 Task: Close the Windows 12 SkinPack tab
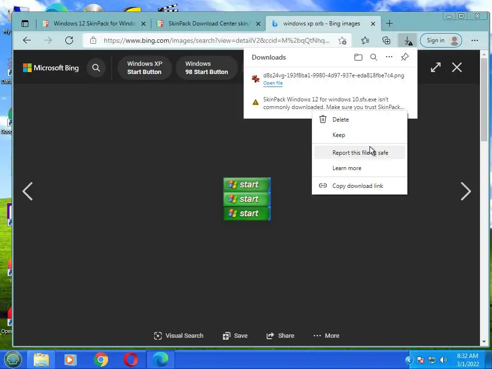(x=143, y=24)
